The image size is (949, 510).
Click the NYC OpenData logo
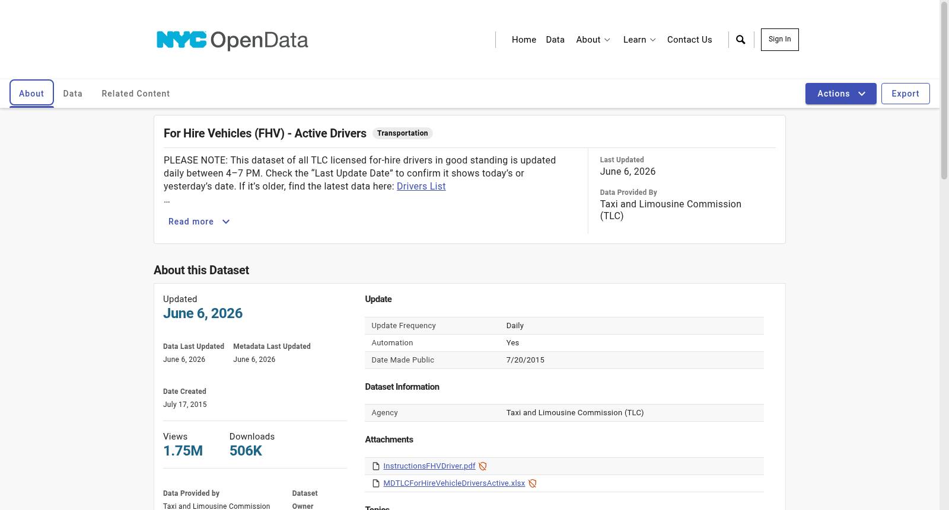click(232, 40)
